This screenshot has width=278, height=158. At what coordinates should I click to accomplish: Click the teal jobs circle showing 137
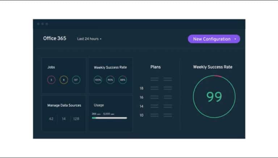click(x=76, y=80)
